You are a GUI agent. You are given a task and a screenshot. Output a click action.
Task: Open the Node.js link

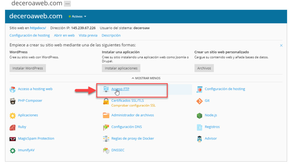211,115
